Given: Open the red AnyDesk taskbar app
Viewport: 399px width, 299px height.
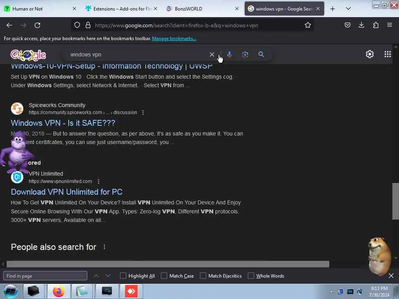Looking at the screenshot, I should [x=131, y=291].
